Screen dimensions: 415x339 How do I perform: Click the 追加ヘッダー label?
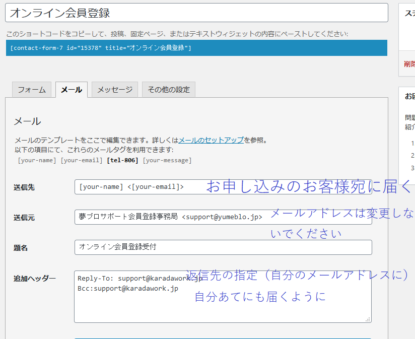(35, 279)
